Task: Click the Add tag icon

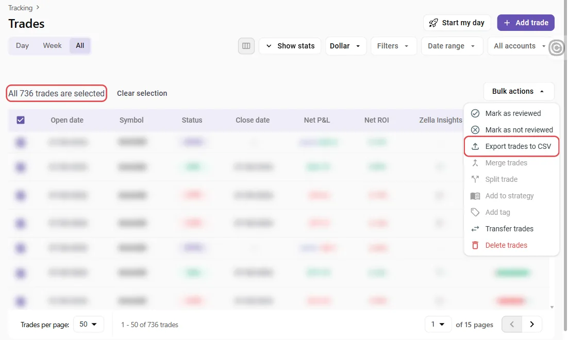Action: (x=475, y=212)
